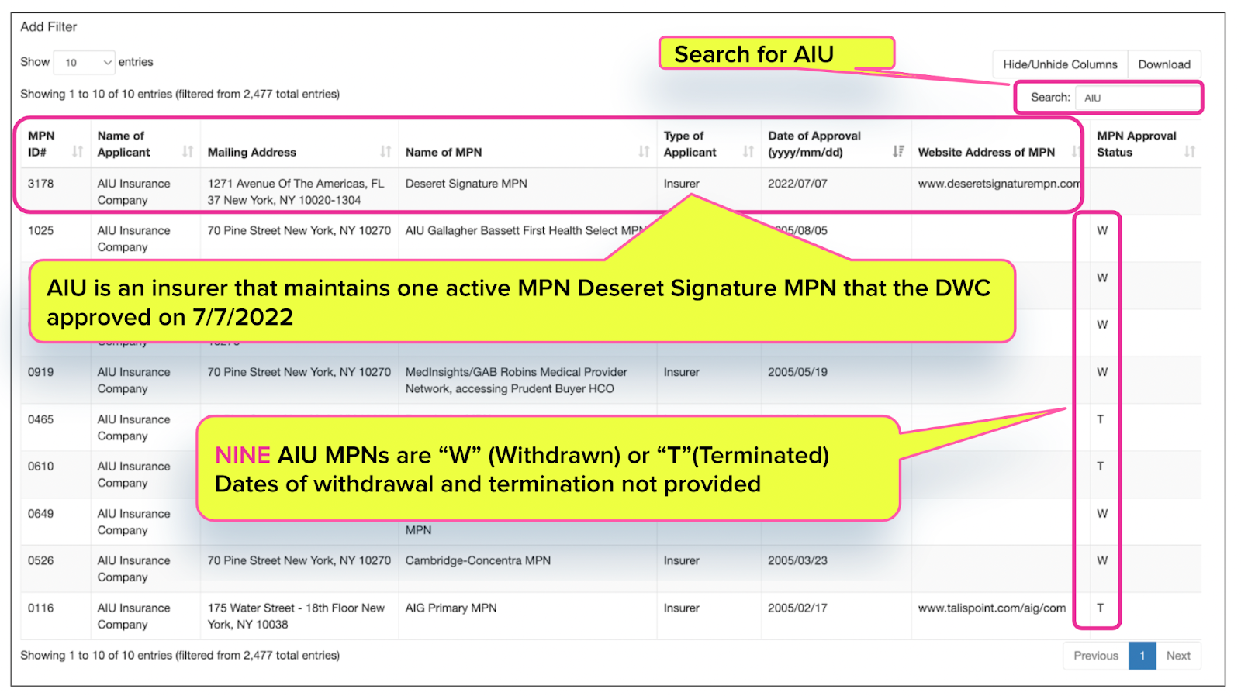Sort Type of Applicant column arrows
Viewport: 1241px width, 696px height.
coord(748,152)
